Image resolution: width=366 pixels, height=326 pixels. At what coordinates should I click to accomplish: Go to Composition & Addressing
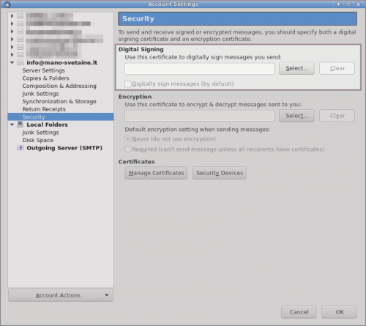coord(59,86)
